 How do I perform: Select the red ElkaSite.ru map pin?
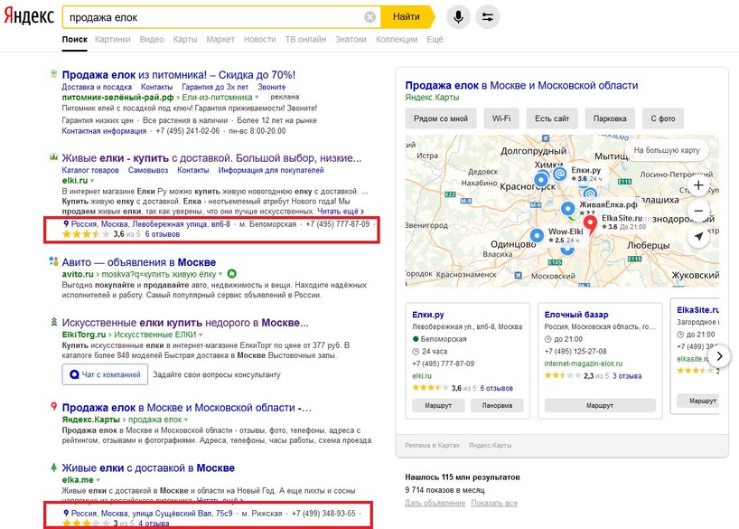[590, 223]
